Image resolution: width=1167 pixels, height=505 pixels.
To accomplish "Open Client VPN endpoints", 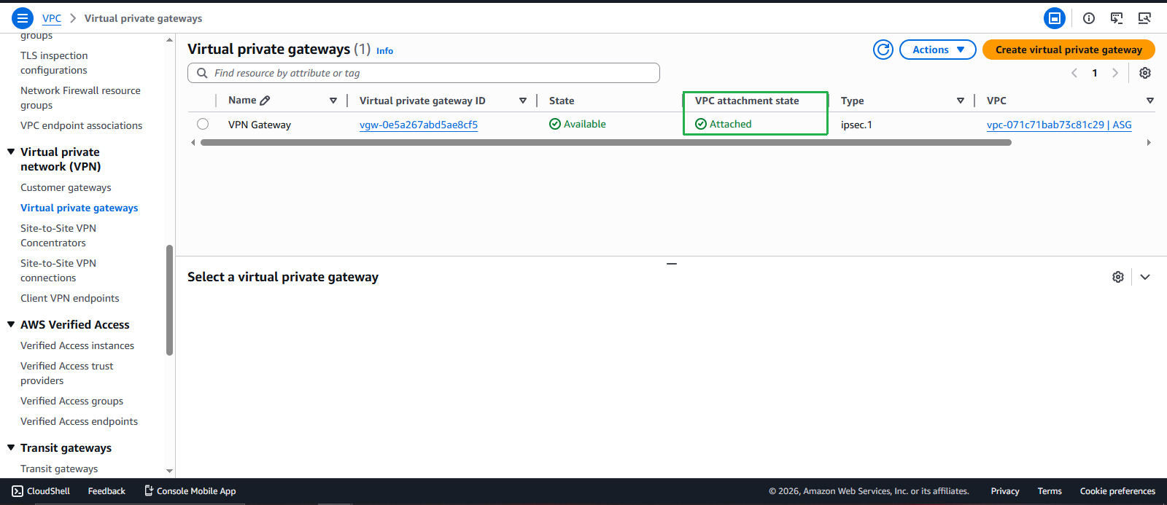I will (x=69, y=298).
